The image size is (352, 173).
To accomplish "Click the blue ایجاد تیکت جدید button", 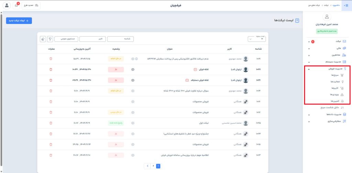I will 19,21.
